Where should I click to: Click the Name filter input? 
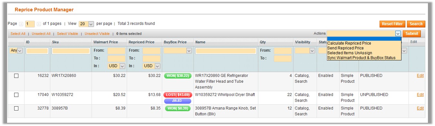[226, 51]
